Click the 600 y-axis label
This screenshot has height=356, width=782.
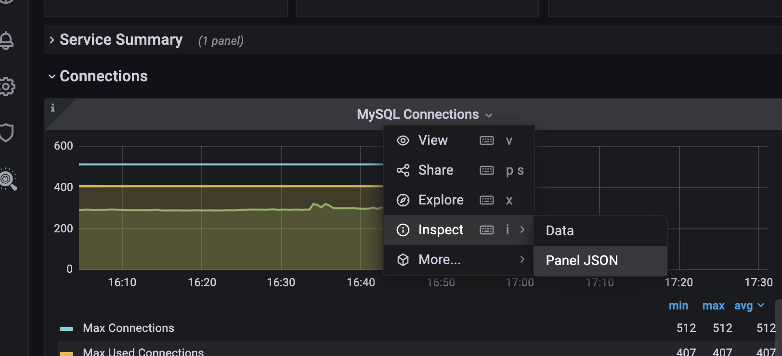[x=64, y=146]
